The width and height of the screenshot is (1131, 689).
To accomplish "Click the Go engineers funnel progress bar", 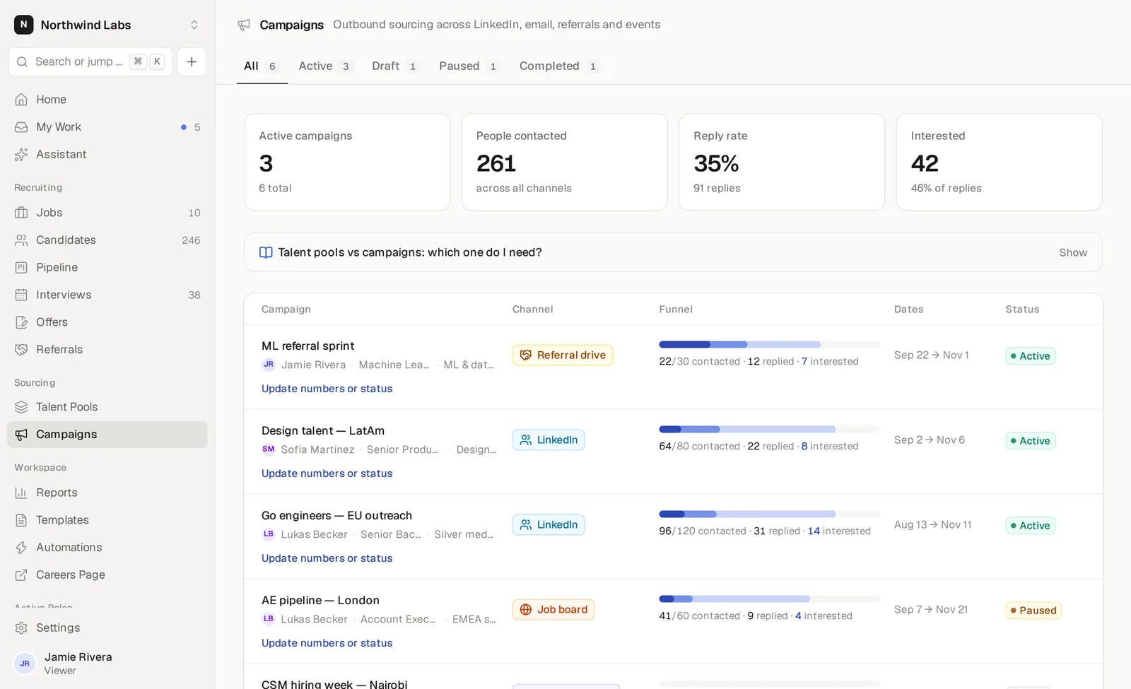I will (769, 514).
